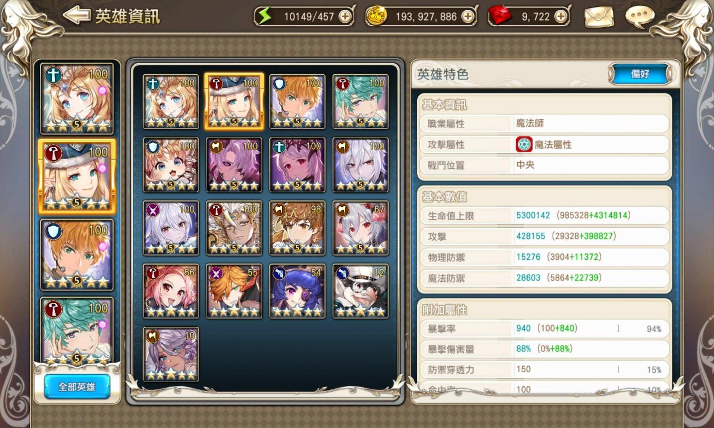Buy rubies with the plus button
Screen dimensions: 714x428
tap(560, 17)
